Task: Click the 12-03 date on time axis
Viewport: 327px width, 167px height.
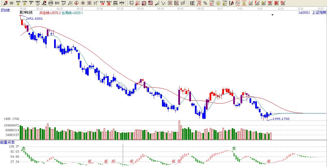Action: pyautogui.click(x=281, y=9)
